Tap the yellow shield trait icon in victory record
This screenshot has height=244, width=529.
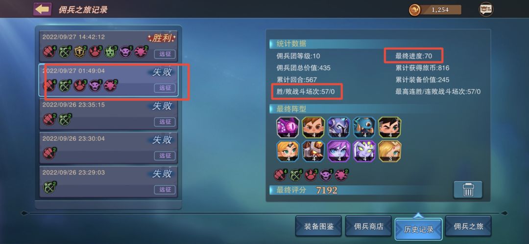80,51
